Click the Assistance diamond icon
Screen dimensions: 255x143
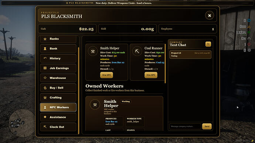point(45,117)
